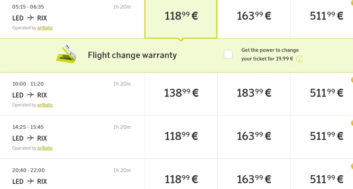Click the airplane icon in the 14:25 flight row
The width and height of the screenshot is (353, 189).
pyautogui.click(x=31, y=138)
